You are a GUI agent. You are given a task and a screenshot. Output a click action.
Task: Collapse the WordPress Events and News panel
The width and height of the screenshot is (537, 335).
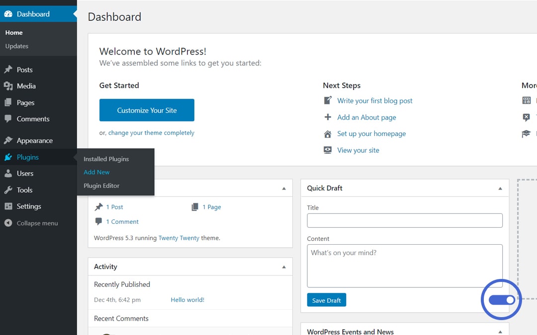click(500, 332)
